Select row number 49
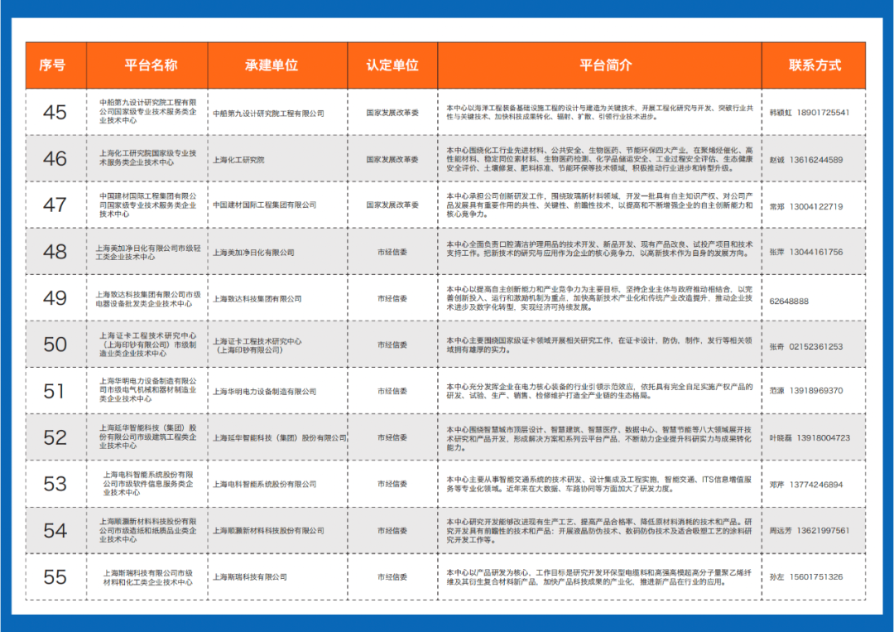The height and width of the screenshot is (632, 894). (x=55, y=297)
